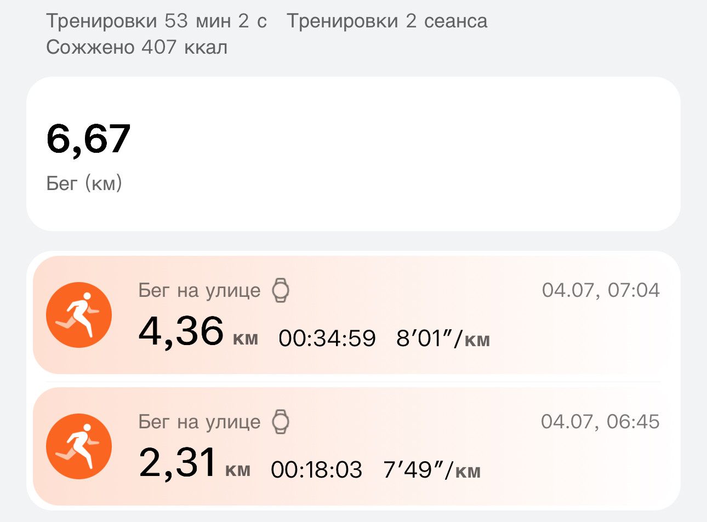Screen dimensions: 707x522
Task: Tap the "Бег (км)" label
Action: click(x=84, y=183)
